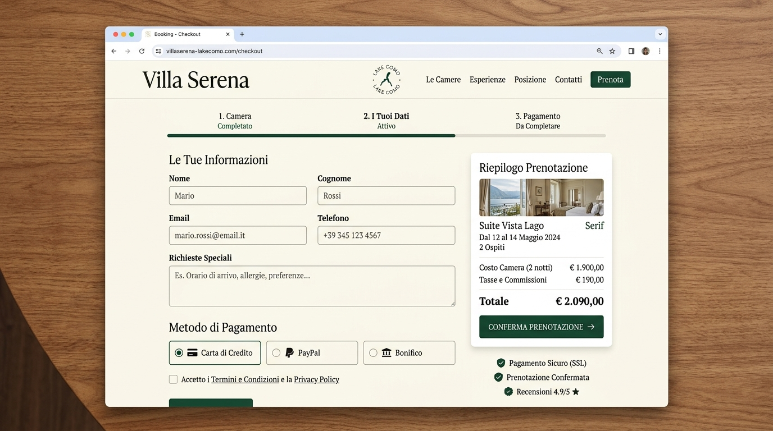Close the Booking - Checkout tab
Viewport: 773px width, 431px height.
point(228,34)
